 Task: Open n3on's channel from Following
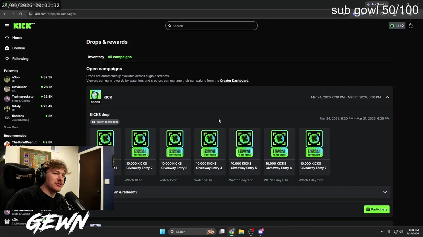pos(28,79)
